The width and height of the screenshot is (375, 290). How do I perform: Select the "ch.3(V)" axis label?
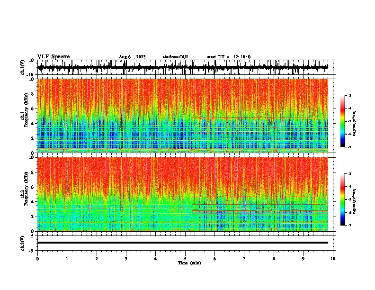coord(23,243)
